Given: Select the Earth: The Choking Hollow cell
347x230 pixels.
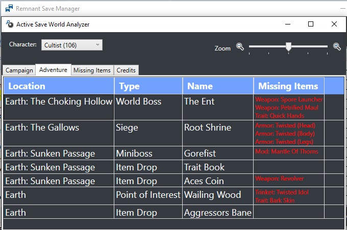Looking at the screenshot, I should coord(59,107).
